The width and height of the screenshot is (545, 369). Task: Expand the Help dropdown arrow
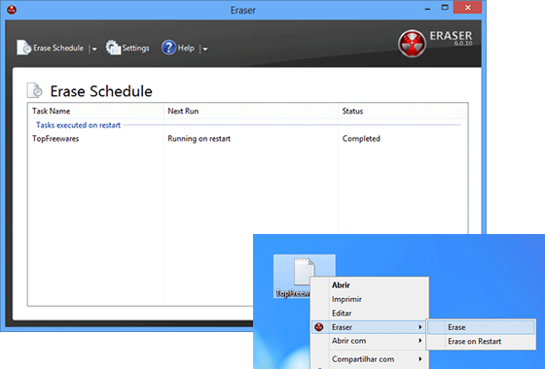pos(205,49)
